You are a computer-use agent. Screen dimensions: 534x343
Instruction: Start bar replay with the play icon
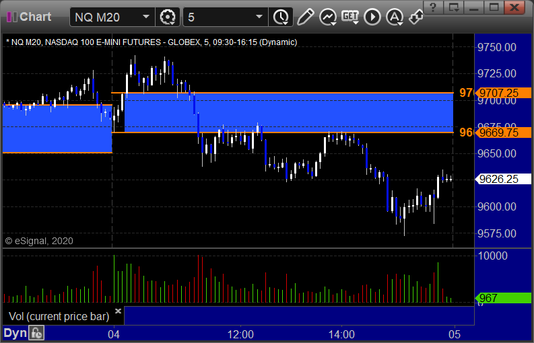click(372, 17)
